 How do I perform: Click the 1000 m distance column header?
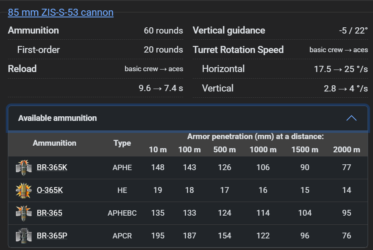(263, 150)
